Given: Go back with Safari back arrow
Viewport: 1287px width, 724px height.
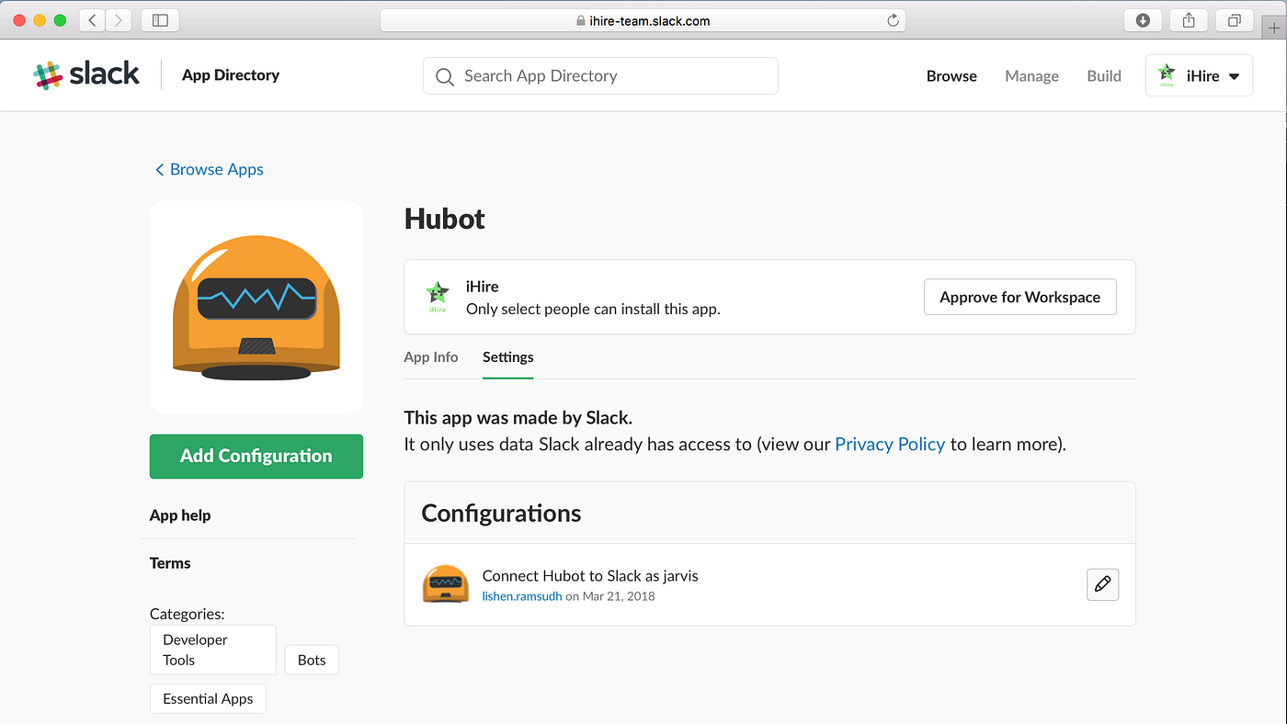Looking at the screenshot, I should coord(92,20).
